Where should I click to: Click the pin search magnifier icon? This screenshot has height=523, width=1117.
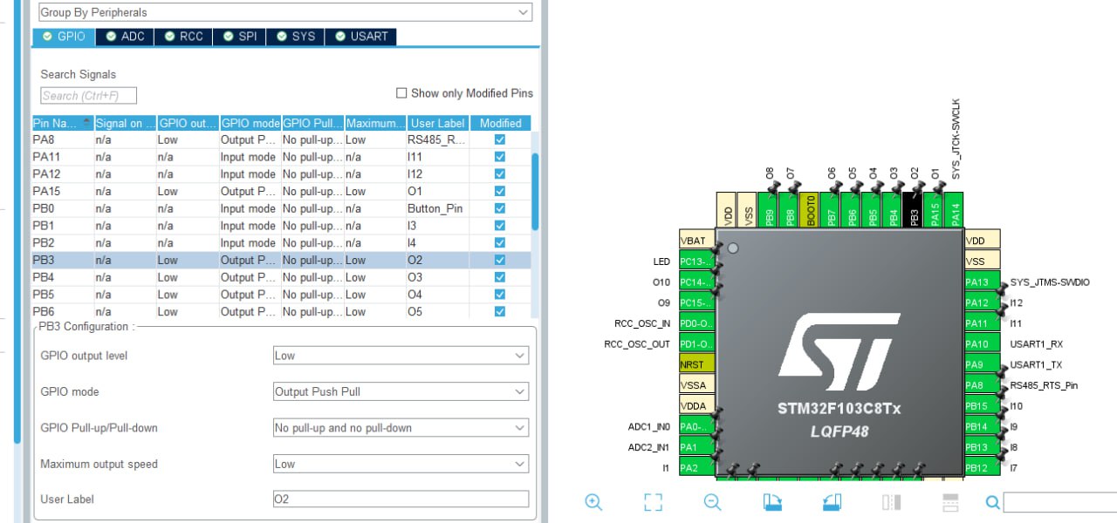click(992, 502)
